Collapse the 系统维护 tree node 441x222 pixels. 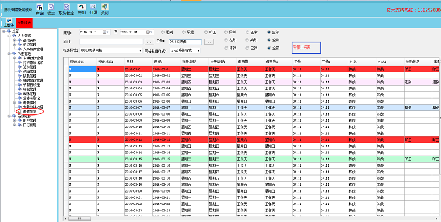[x=9, y=116]
